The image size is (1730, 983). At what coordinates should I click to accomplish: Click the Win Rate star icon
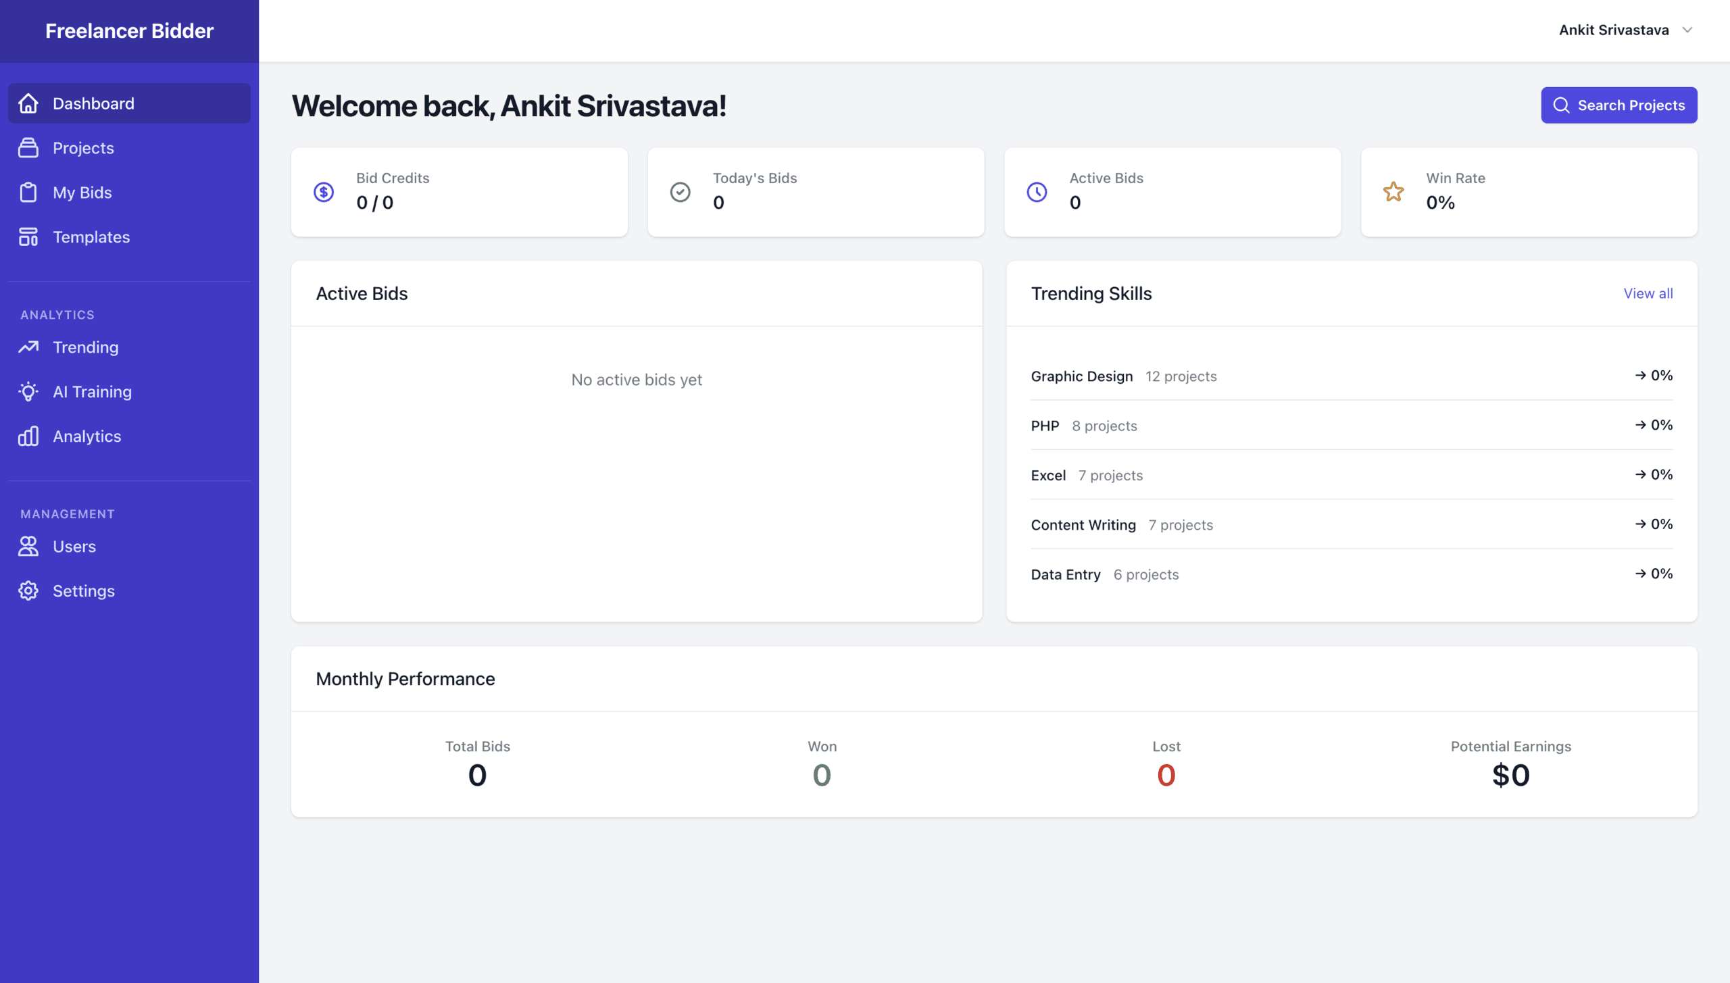pyautogui.click(x=1393, y=192)
